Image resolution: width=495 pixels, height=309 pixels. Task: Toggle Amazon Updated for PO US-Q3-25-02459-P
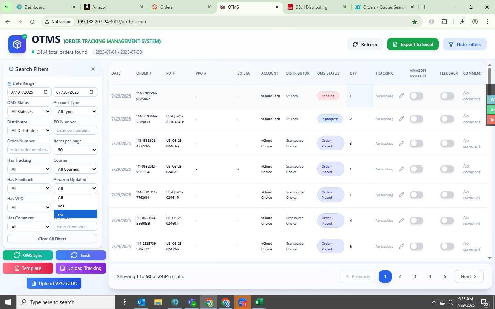click(x=417, y=246)
